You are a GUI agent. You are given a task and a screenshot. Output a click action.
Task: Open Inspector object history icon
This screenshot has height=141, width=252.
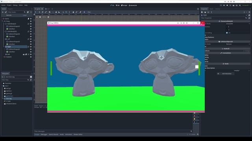coord(249,12)
